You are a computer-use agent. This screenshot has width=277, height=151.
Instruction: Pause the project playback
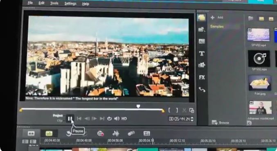pyautogui.click(x=70, y=119)
